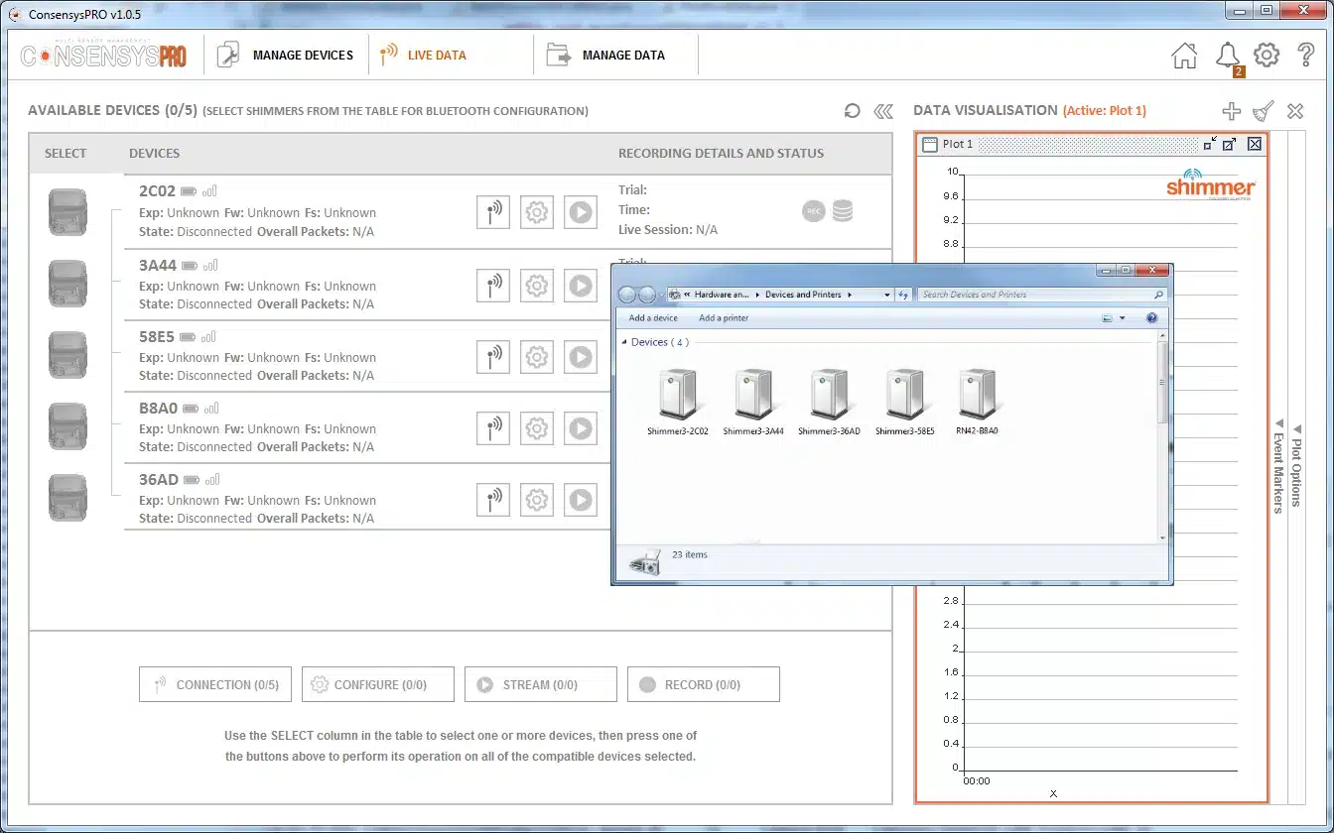Screen dimensions: 1334x833
Task: Click the Search Devices and Printers field
Action: [x=1041, y=295]
